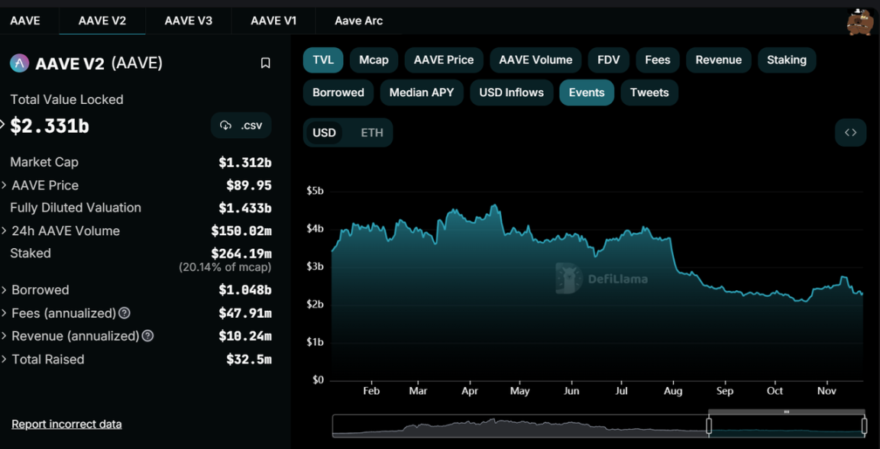880x449 pixels.
Task: Switch to the AAVE V3 tab
Action: click(188, 21)
